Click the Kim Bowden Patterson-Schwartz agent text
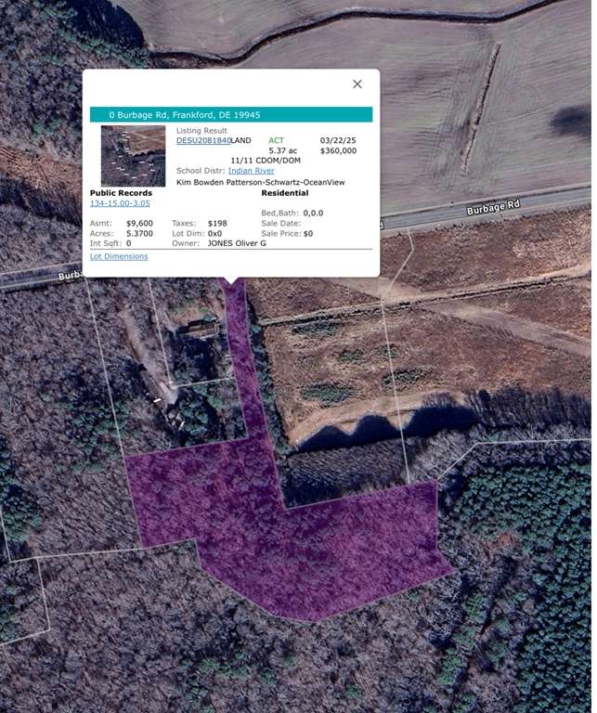Image resolution: width=597 pixels, height=713 pixels. (x=260, y=183)
